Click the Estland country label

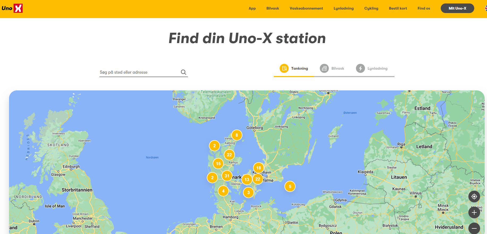click(x=422, y=108)
